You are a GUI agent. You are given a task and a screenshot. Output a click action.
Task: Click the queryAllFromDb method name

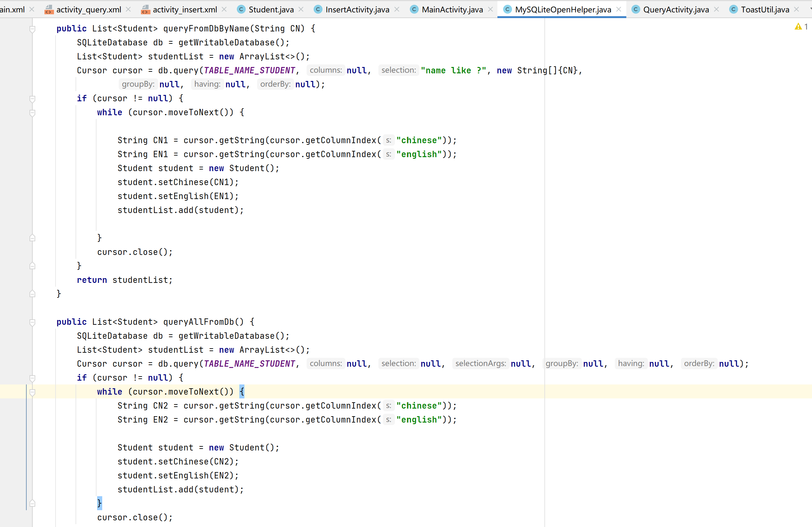199,322
